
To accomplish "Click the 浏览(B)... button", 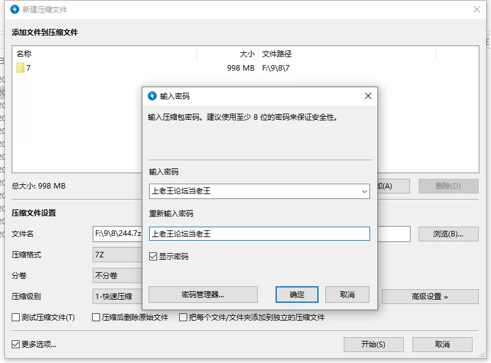I will click(449, 234).
